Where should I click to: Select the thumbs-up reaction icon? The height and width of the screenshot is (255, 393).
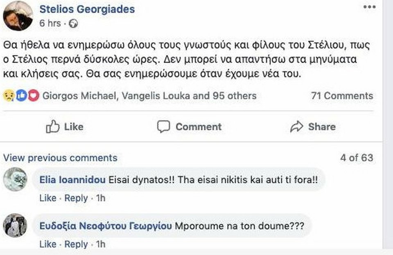pyautogui.click(x=22, y=96)
